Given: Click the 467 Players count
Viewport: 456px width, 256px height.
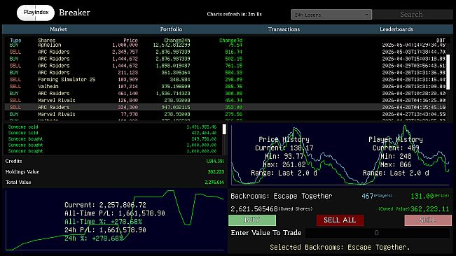Looking at the screenshot, I should click(x=367, y=197).
